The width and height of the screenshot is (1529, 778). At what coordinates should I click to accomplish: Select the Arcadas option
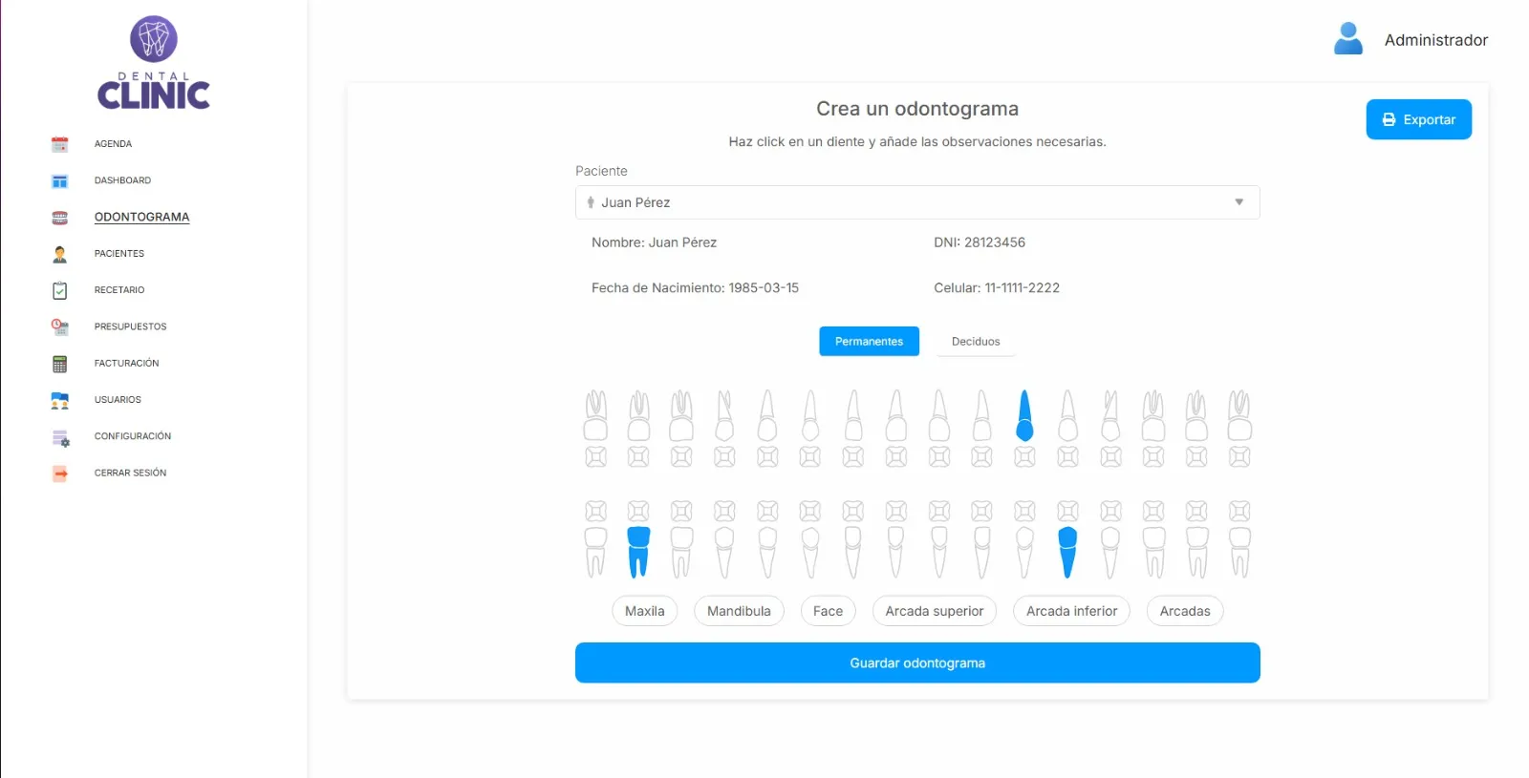point(1185,611)
